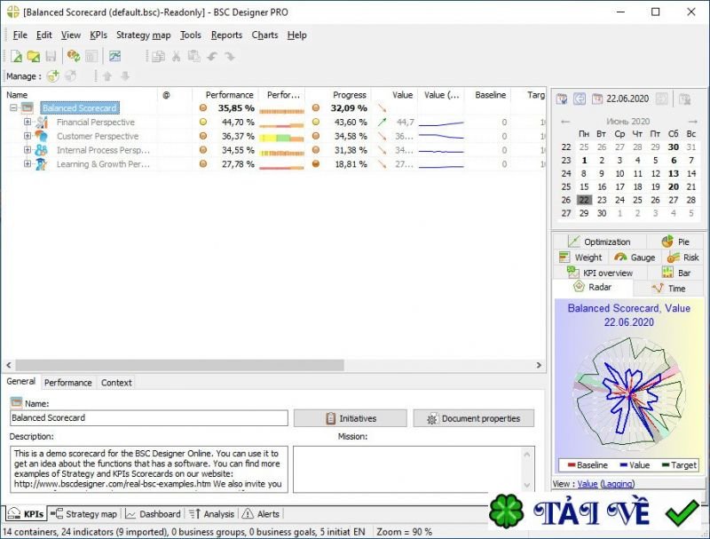This screenshot has height=539, width=710.
Task: Open the Alerts bottom tab
Action: tap(261, 514)
